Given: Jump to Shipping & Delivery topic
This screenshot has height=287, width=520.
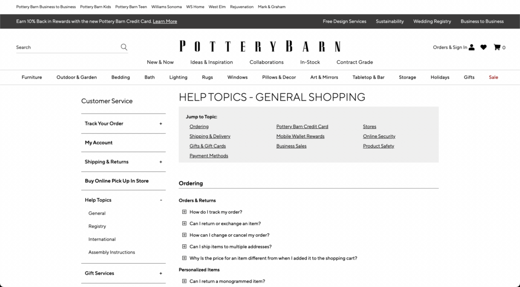Looking at the screenshot, I should tap(210, 136).
